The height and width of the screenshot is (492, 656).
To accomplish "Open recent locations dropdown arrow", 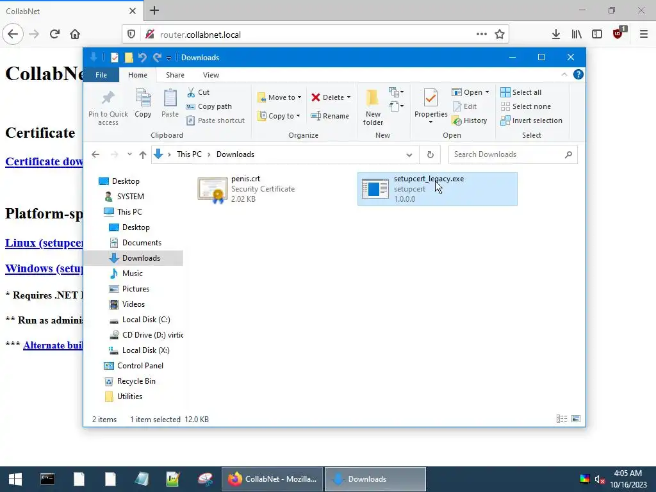I will (129, 154).
